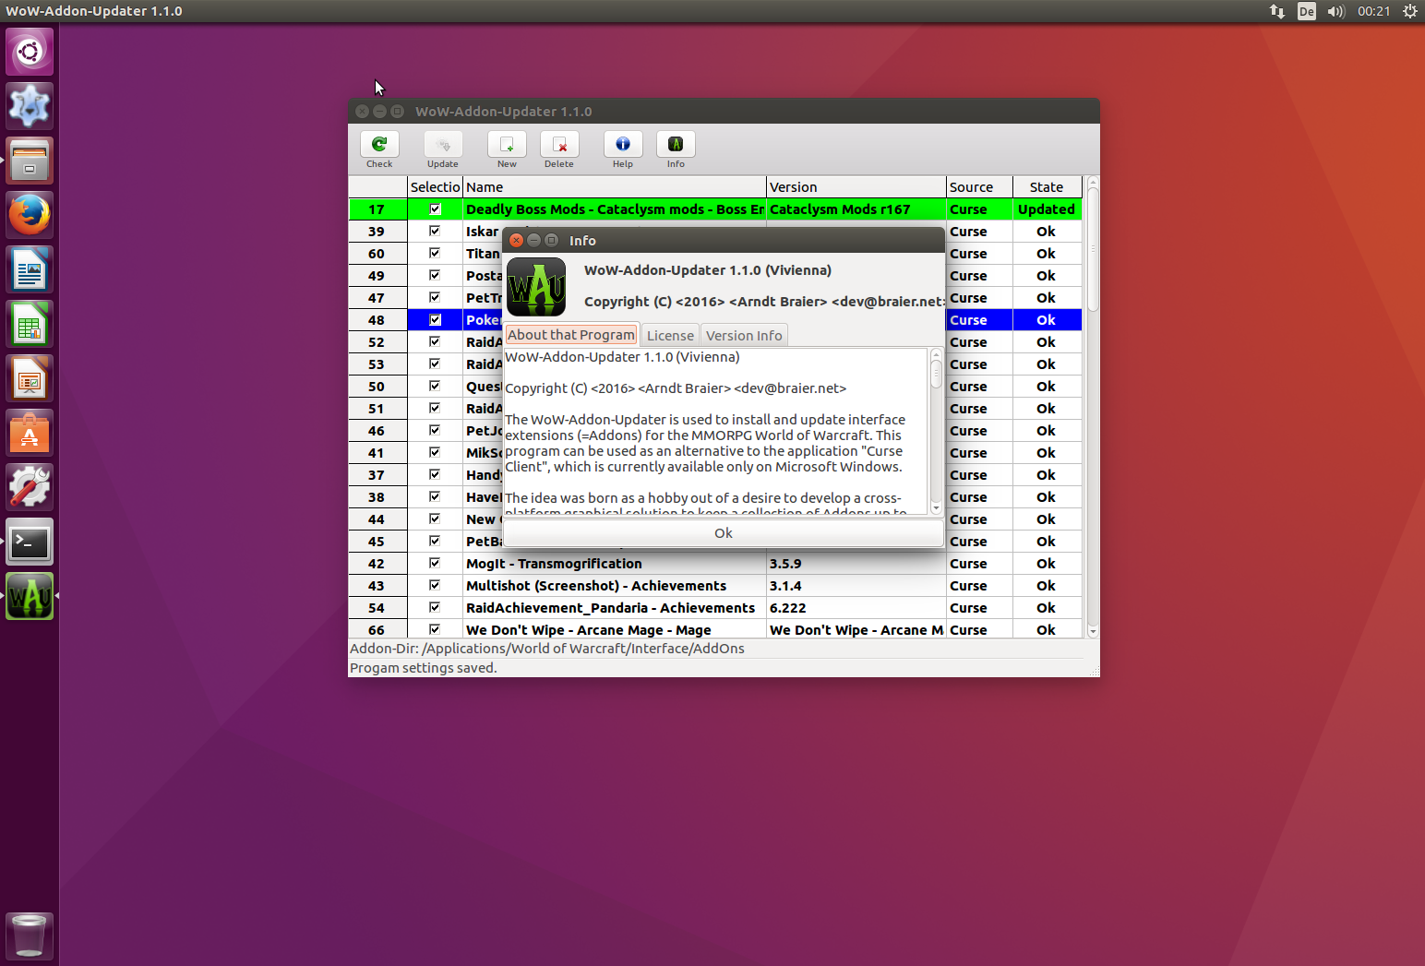Sort by Version column header
This screenshot has height=966, width=1425.
click(x=856, y=187)
